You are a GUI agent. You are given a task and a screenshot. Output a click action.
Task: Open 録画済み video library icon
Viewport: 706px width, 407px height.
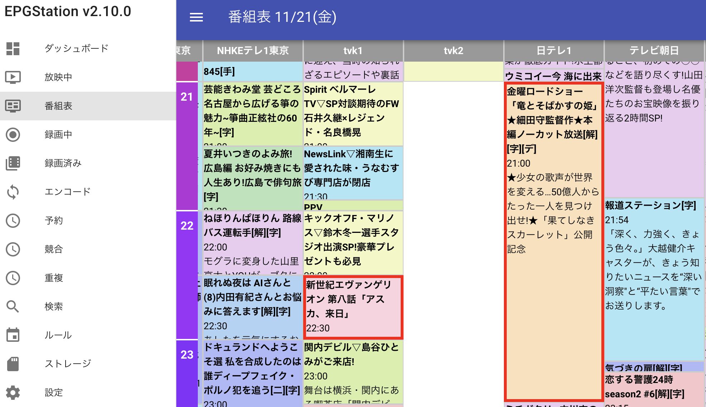pos(13,163)
